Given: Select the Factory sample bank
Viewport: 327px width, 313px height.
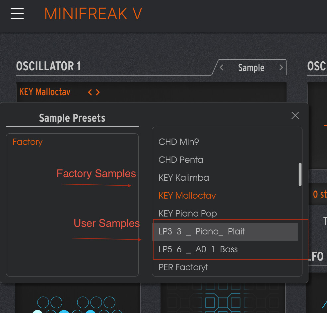Looking at the screenshot, I should (x=28, y=142).
